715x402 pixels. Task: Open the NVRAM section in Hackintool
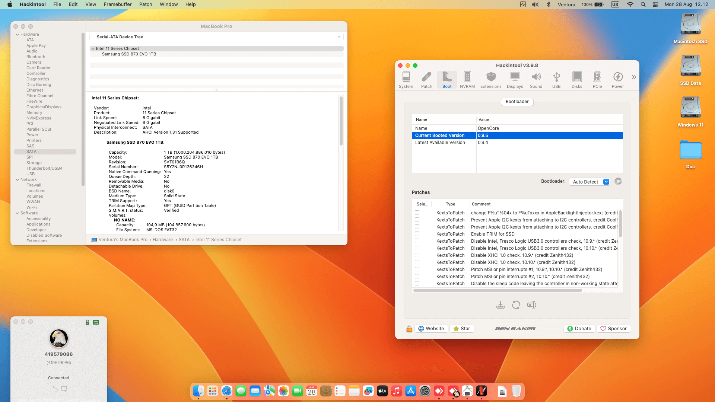coord(467,79)
